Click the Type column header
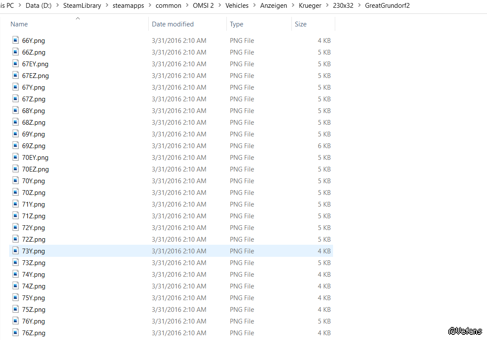The width and height of the screenshot is (487, 340). (236, 24)
